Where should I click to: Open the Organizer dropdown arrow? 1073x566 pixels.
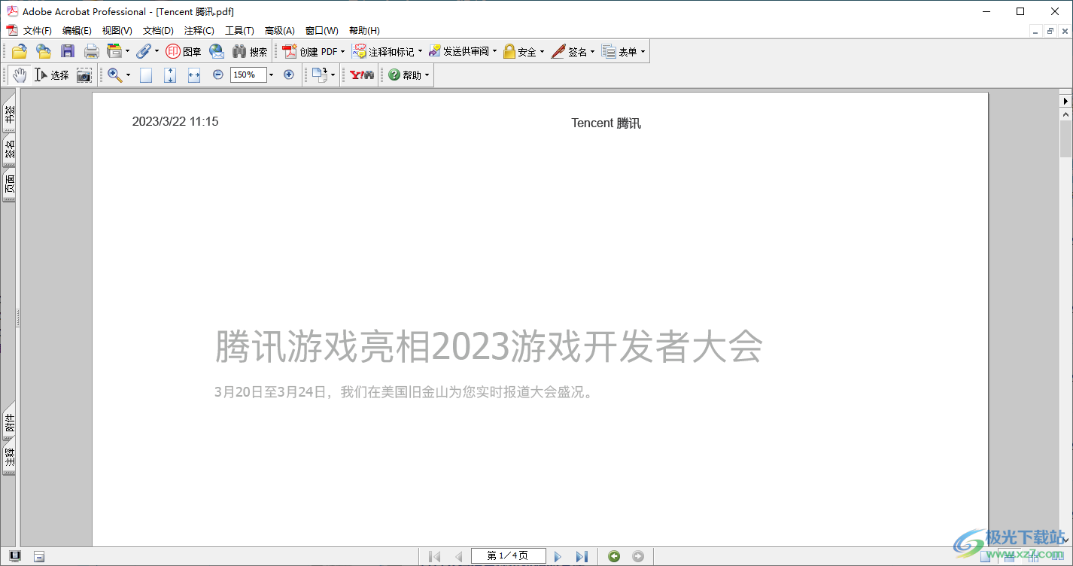pyautogui.click(x=127, y=52)
